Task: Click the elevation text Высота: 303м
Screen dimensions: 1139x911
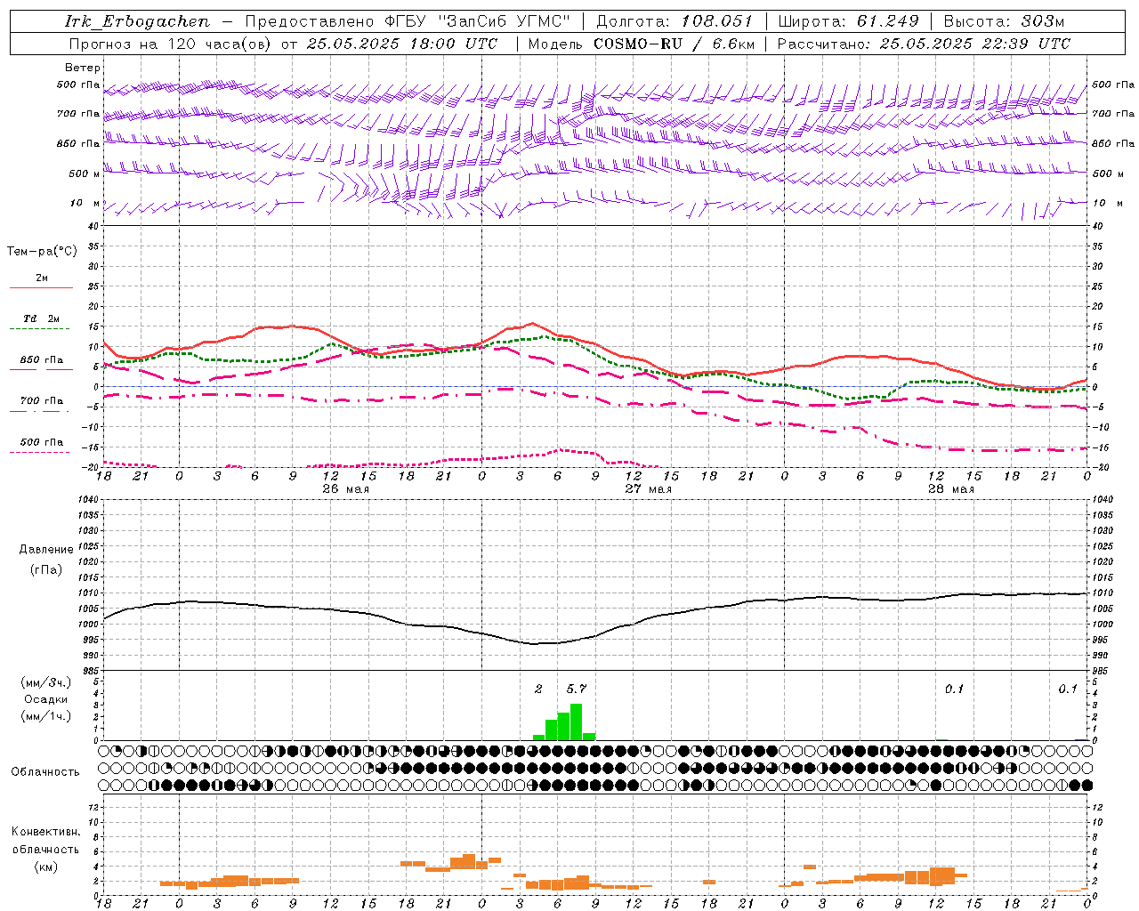Action: [1004, 21]
